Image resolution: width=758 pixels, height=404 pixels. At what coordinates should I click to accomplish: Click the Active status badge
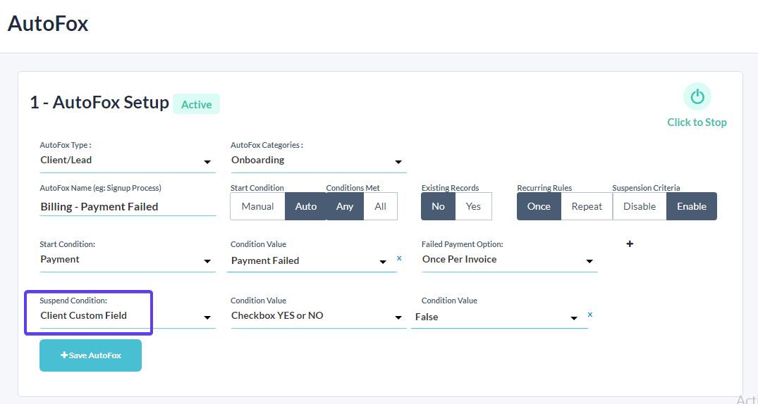click(196, 104)
